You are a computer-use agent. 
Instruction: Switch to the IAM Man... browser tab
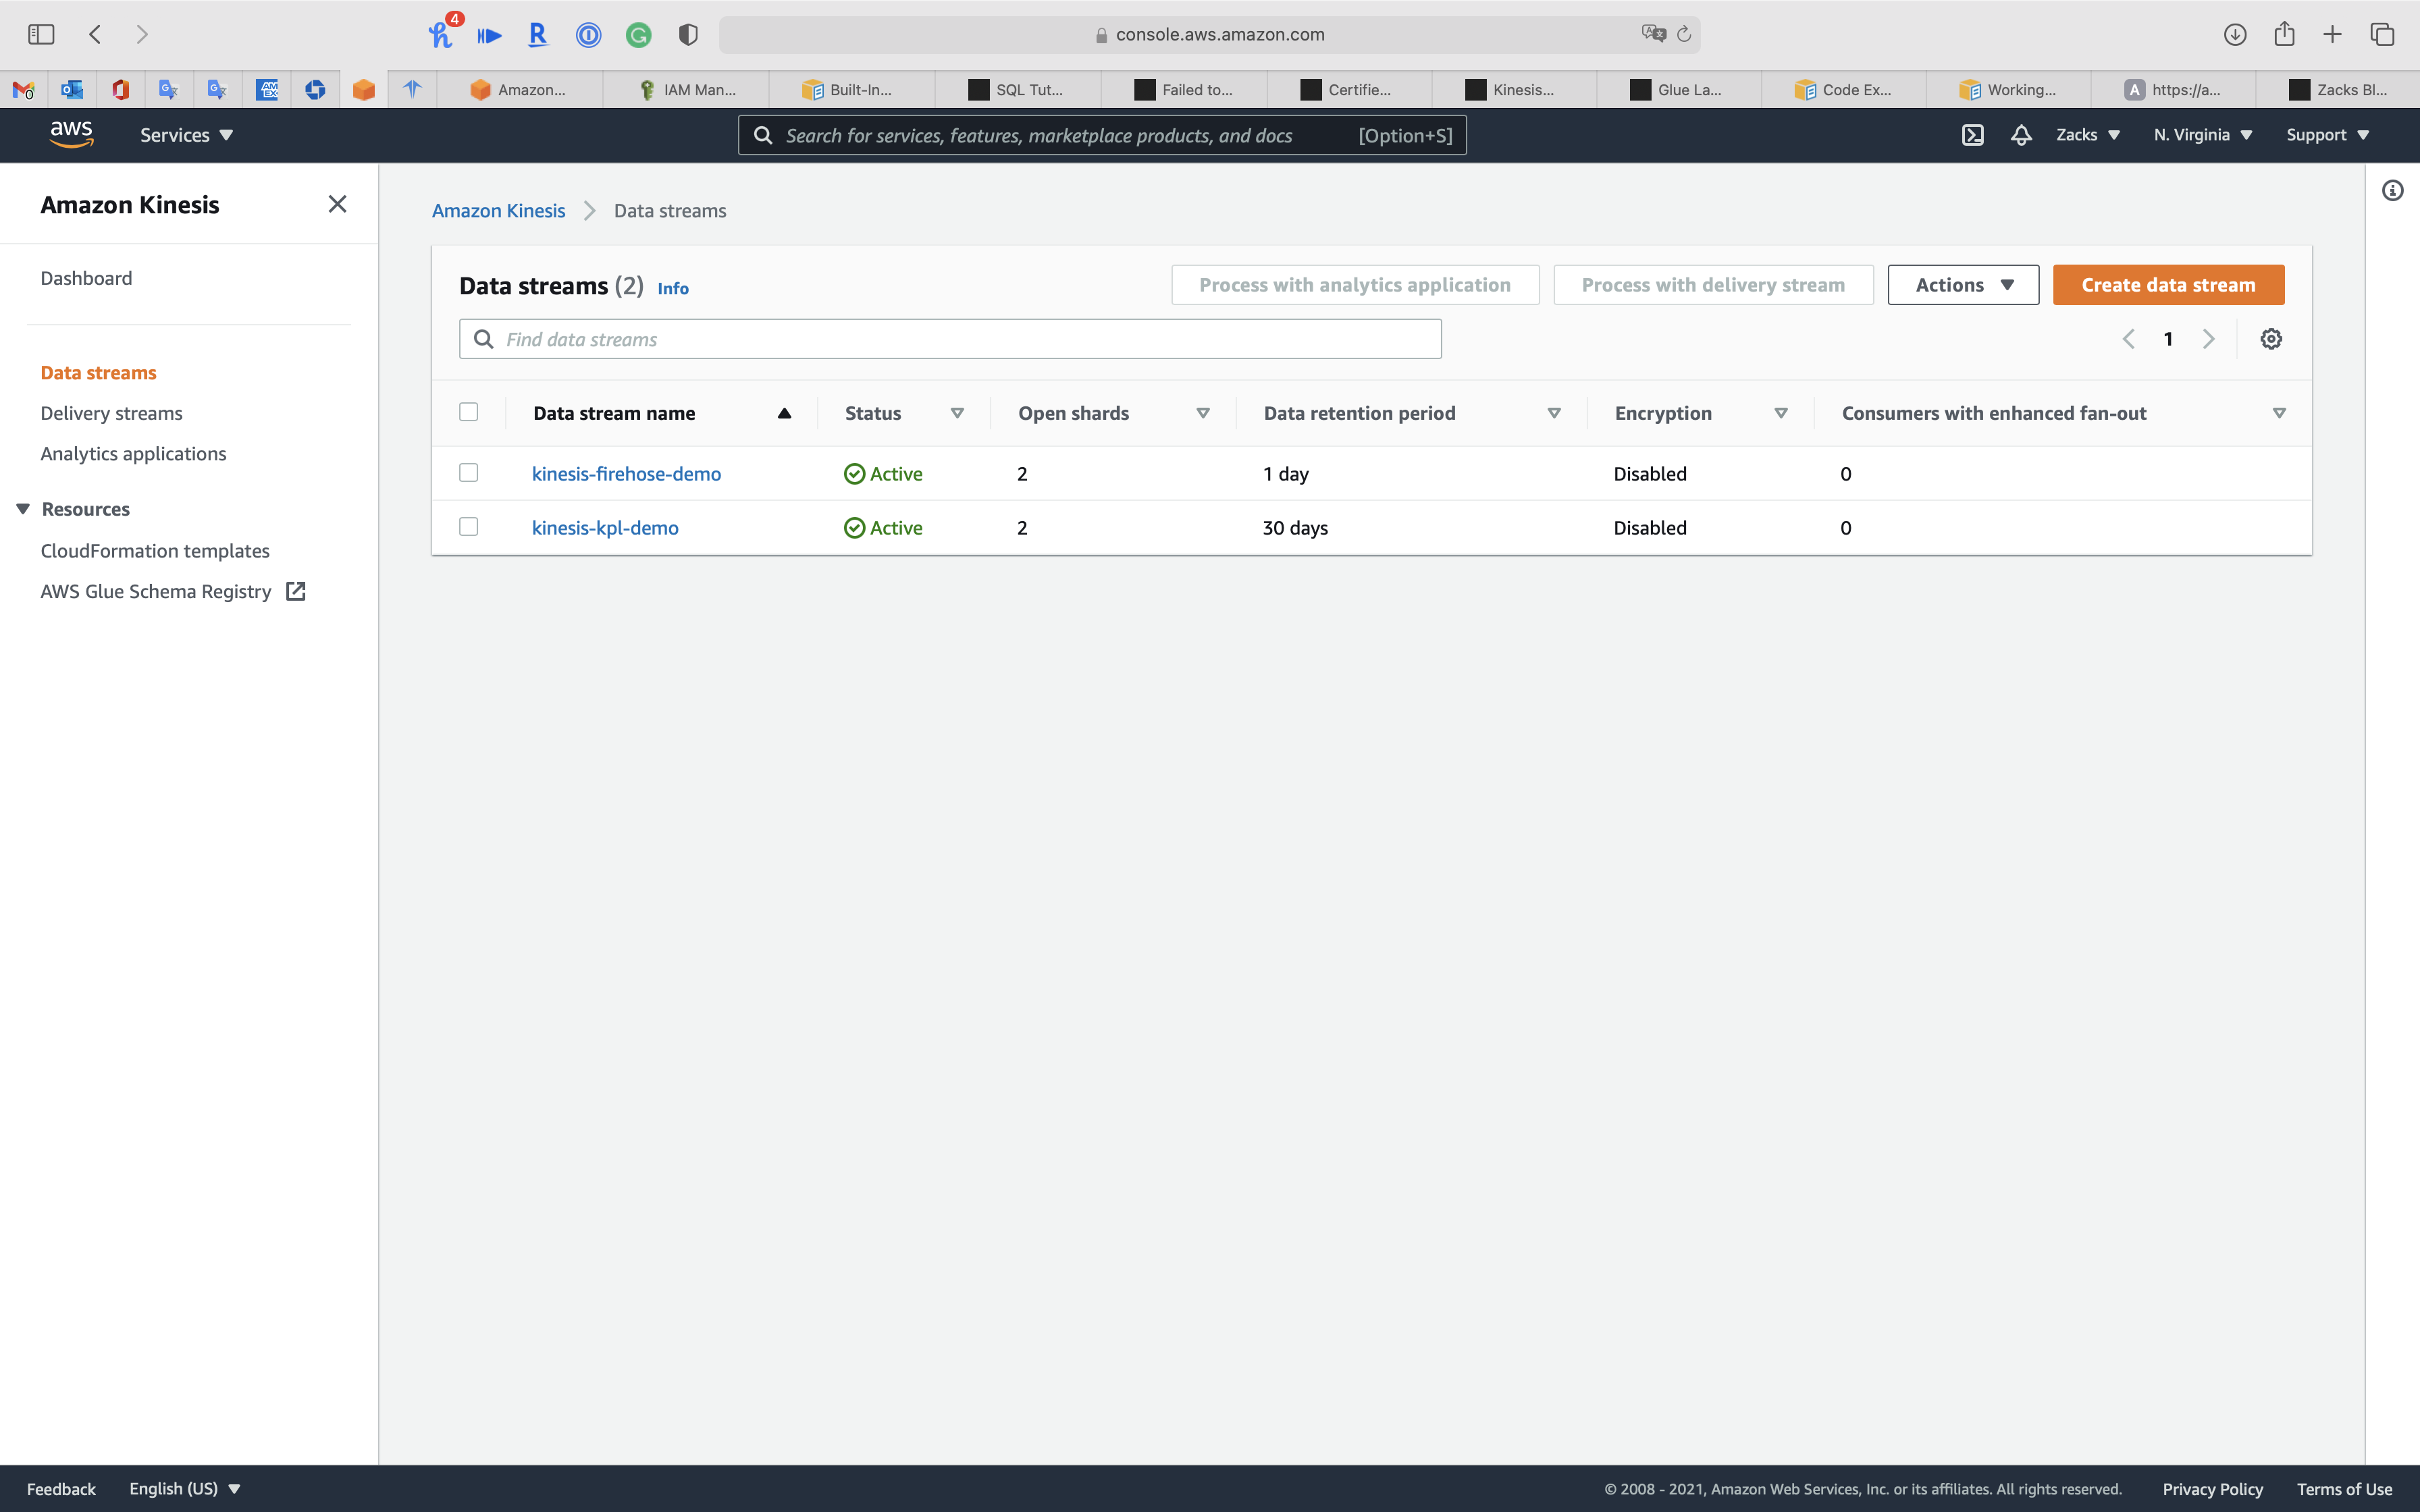(x=688, y=90)
